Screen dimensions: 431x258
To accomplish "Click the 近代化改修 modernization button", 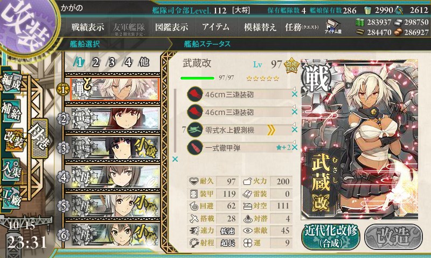I will [x=331, y=236].
